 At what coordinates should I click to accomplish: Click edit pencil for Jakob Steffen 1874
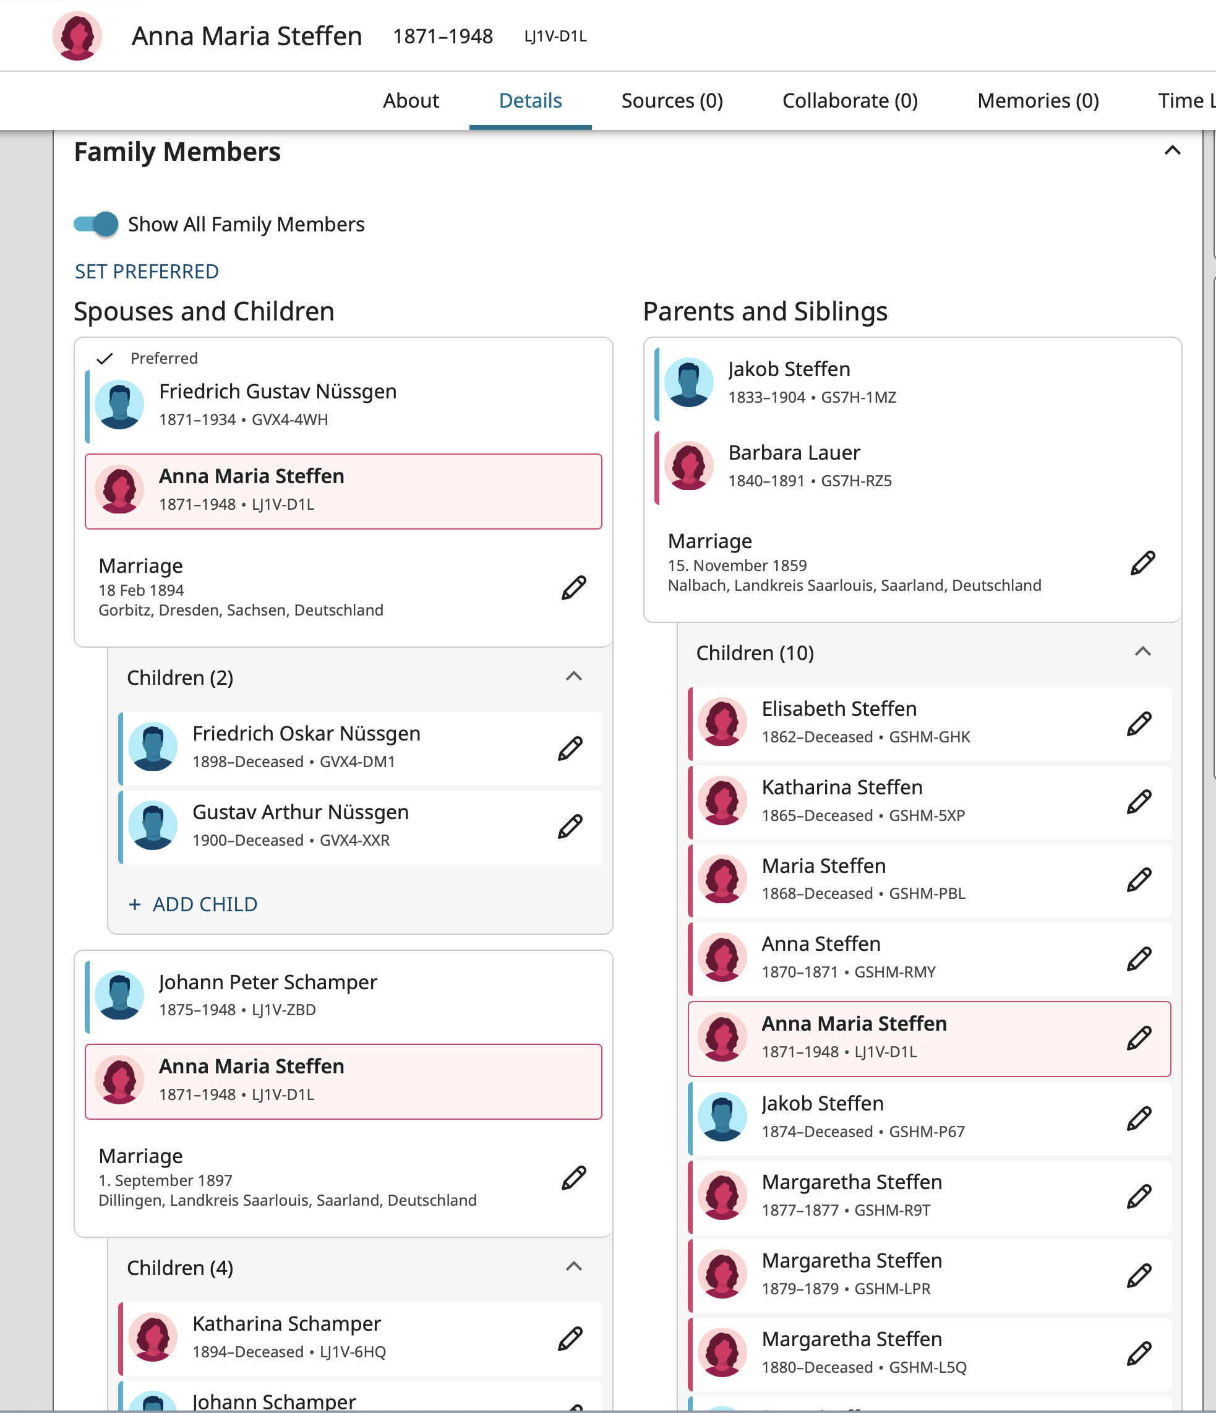[x=1138, y=1119]
